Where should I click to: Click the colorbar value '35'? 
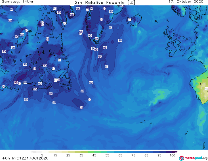pyautogui.click(x=81, y=155)
